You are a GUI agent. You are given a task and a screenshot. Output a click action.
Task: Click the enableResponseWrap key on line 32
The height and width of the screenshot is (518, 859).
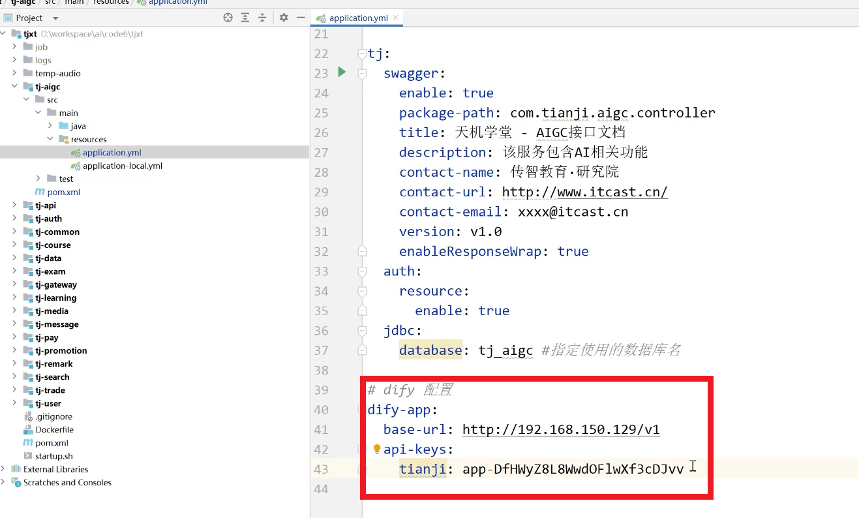point(470,251)
